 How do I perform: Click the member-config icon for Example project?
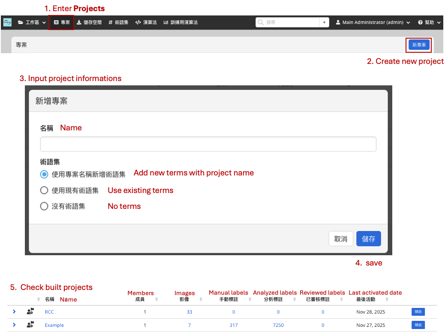(x=30, y=325)
